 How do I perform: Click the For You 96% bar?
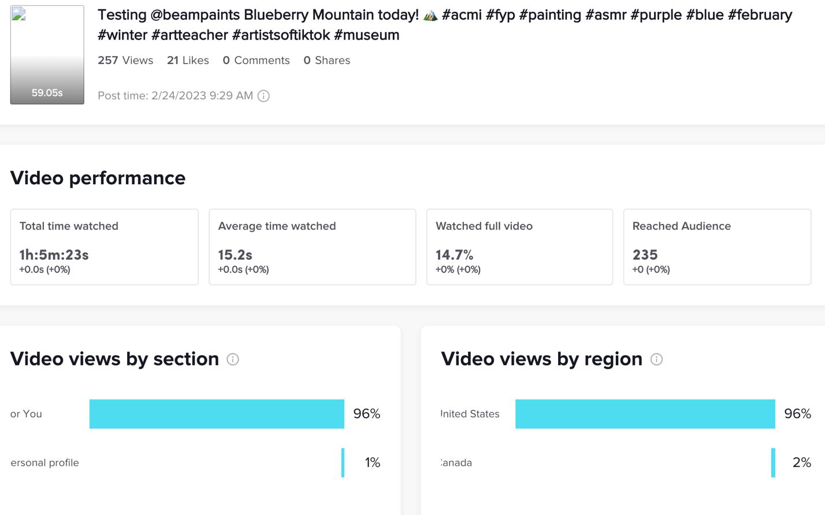point(217,414)
